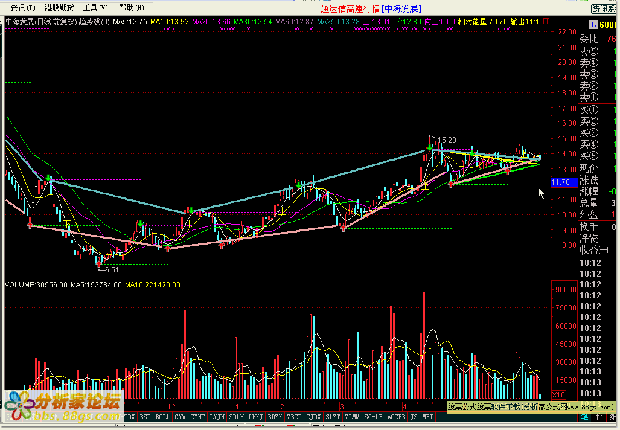The height and width of the screenshot is (430, 620).
Task: Click the 委比 row in quote panel
Action: [598, 39]
